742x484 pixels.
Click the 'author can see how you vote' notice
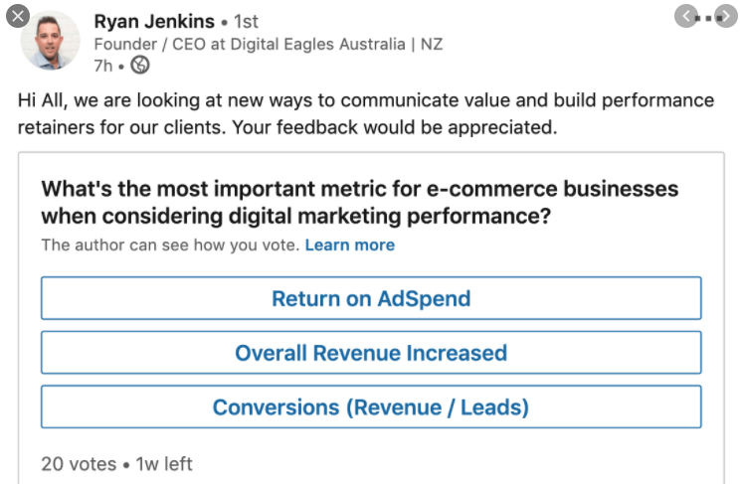pyautogui.click(x=170, y=244)
